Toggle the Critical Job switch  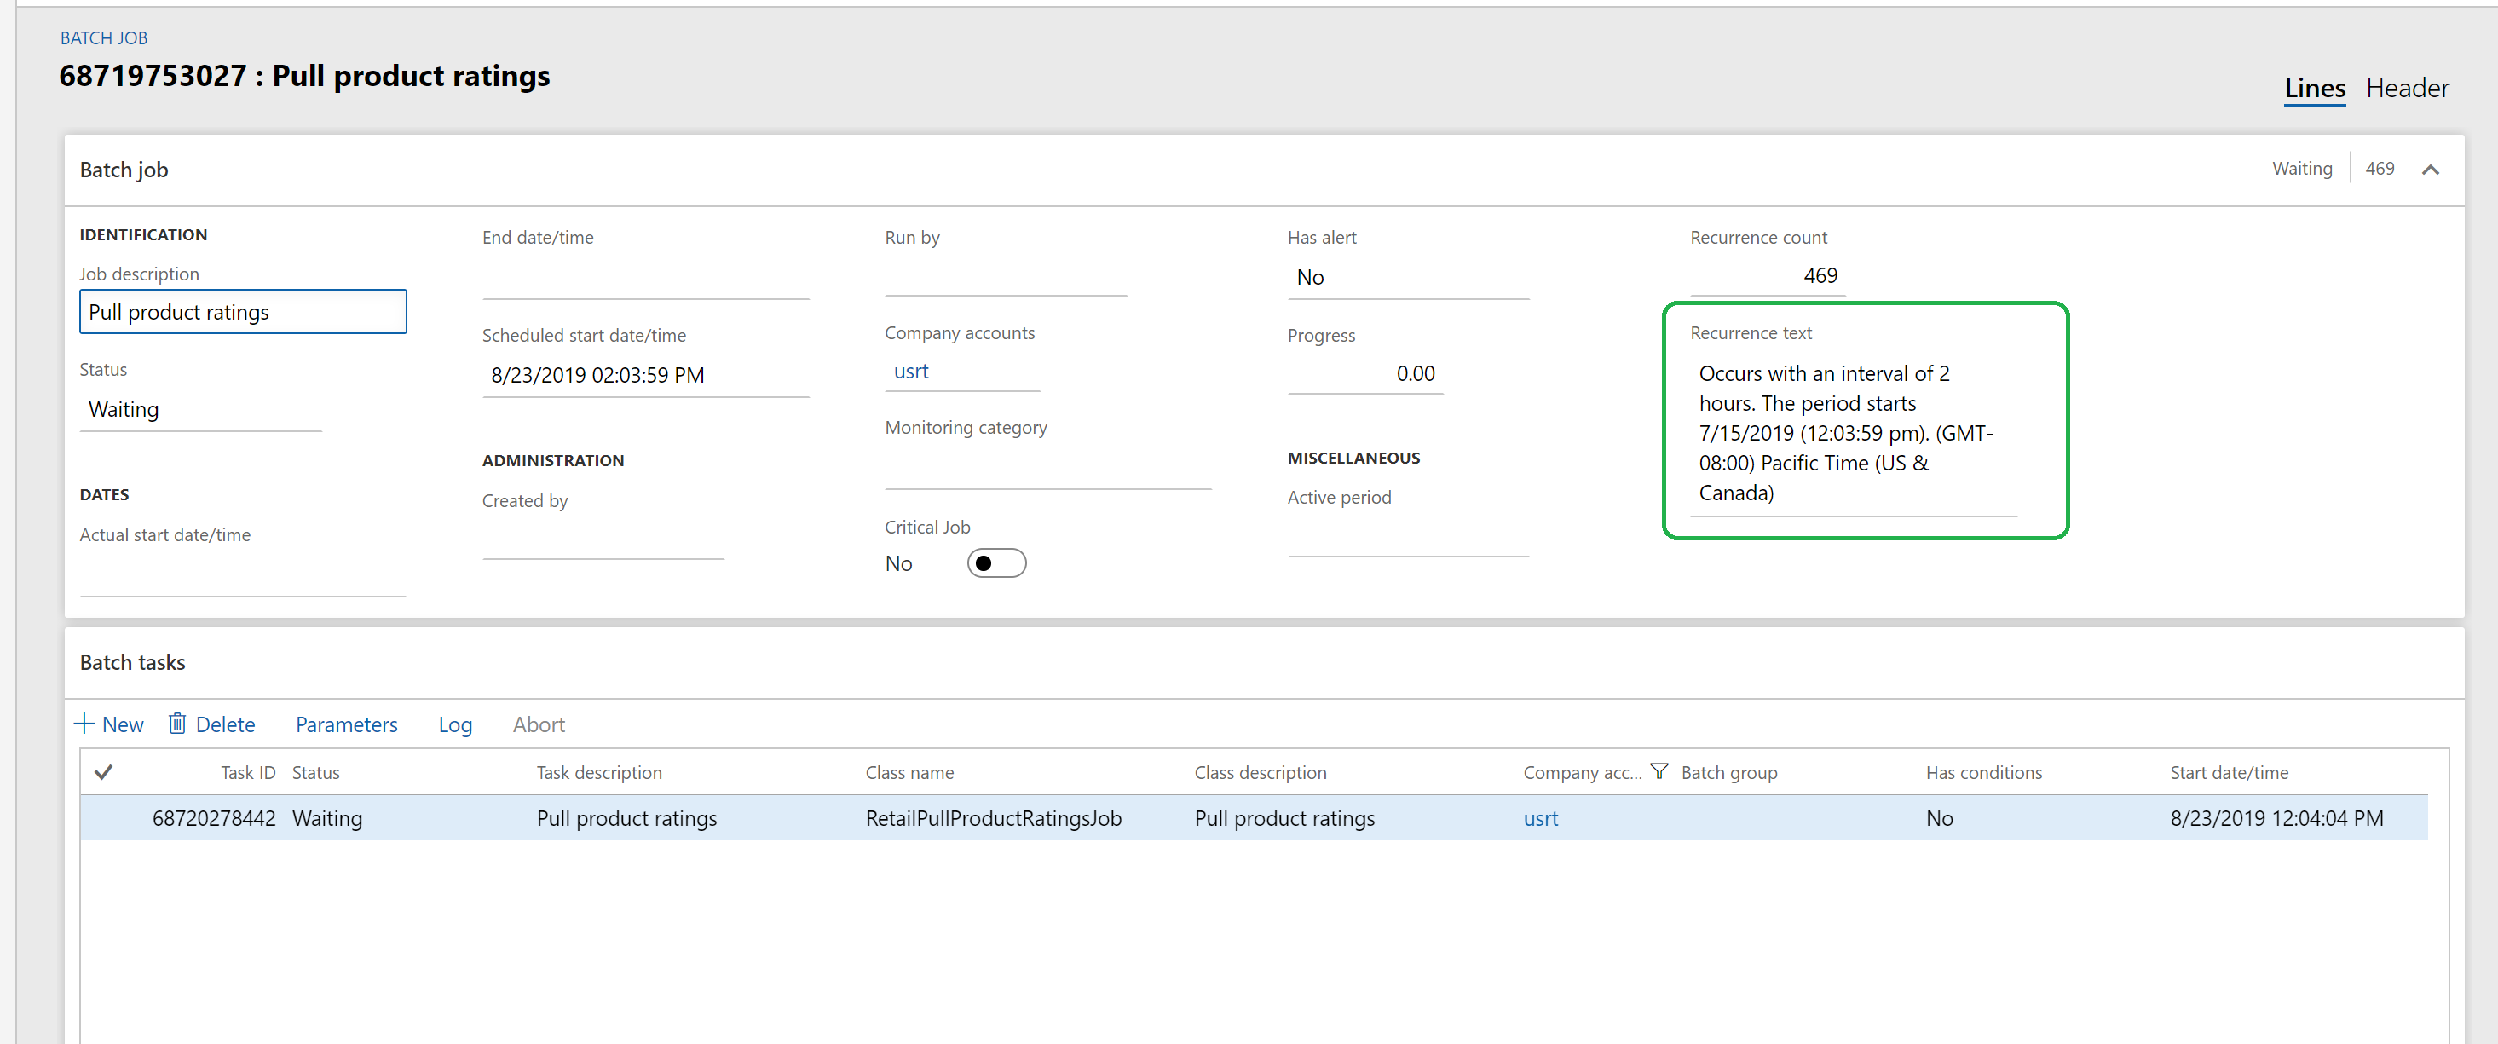click(994, 562)
